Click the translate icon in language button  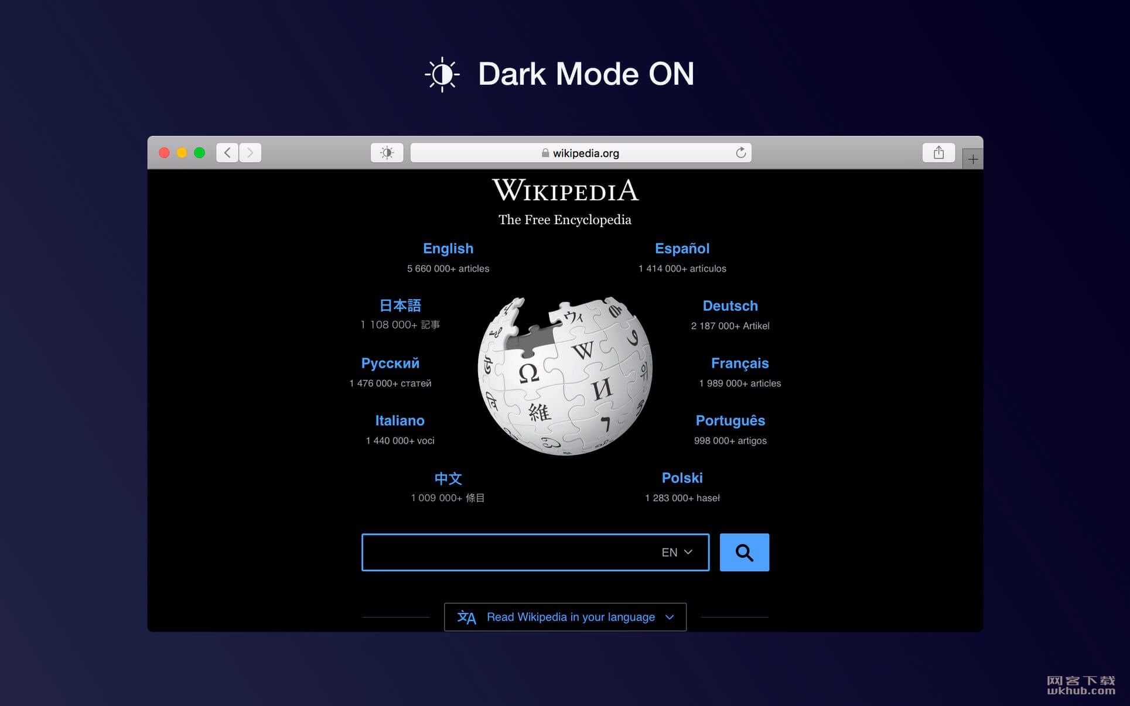point(466,617)
